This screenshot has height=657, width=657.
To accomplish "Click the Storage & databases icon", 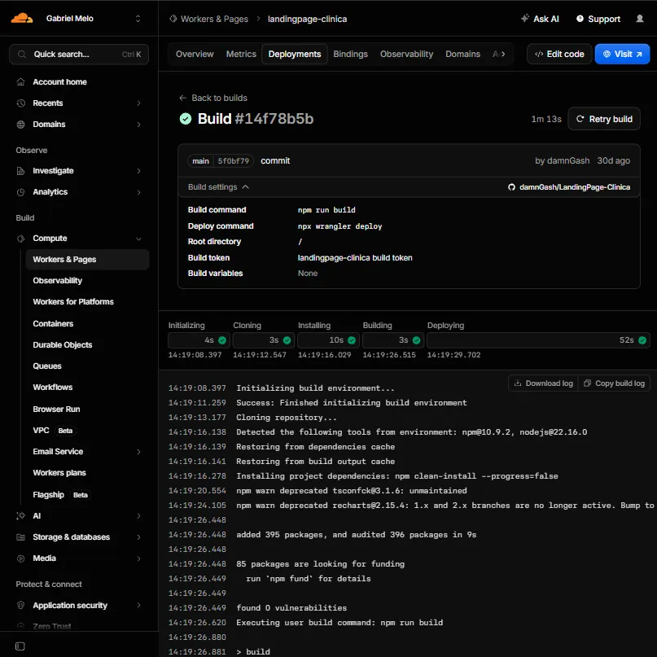I will (x=20, y=537).
